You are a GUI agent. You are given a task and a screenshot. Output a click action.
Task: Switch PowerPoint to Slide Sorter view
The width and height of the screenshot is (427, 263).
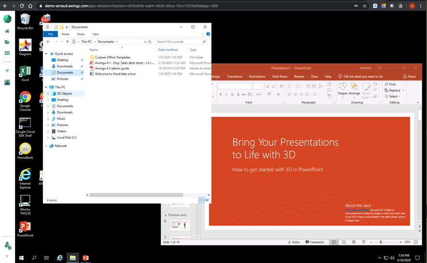pos(344,242)
